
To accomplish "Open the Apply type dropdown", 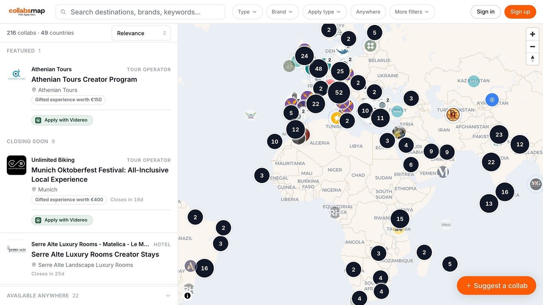I will pyautogui.click(x=325, y=12).
